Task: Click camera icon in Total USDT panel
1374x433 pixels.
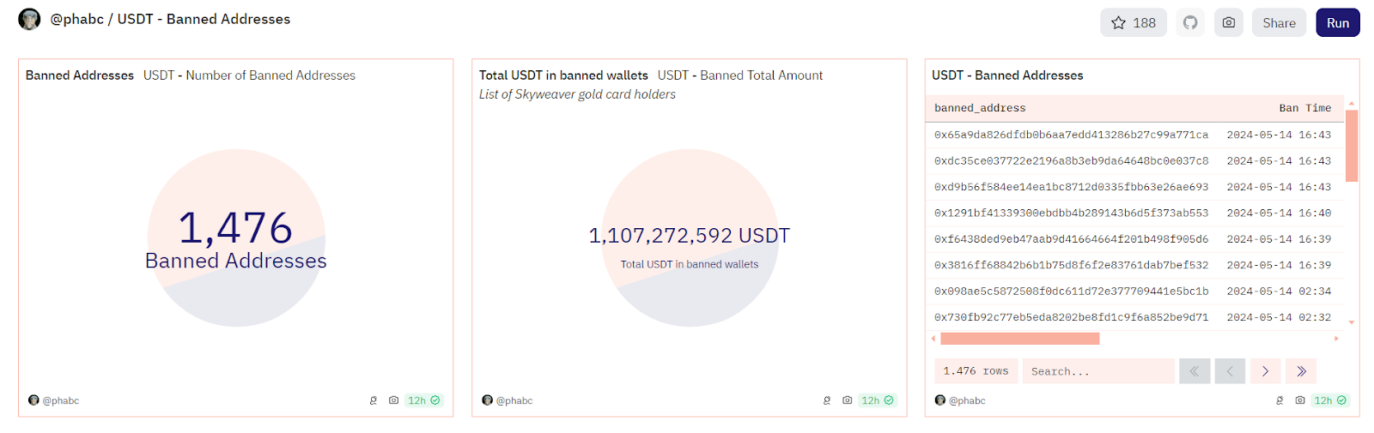Action: (847, 400)
